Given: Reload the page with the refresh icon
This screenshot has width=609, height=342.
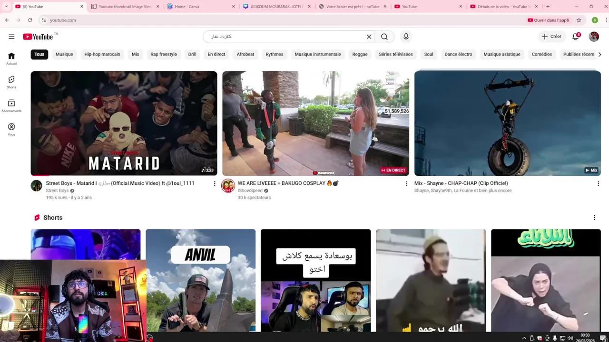Looking at the screenshot, I should [30, 20].
